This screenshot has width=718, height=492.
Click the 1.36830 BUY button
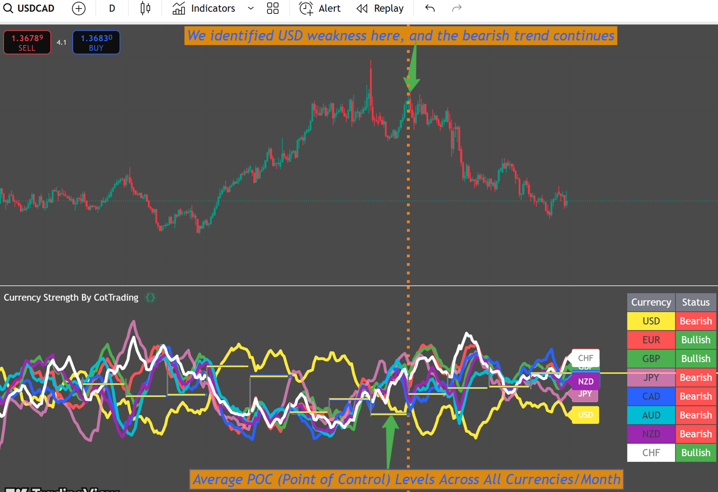pyautogui.click(x=96, y=43)
